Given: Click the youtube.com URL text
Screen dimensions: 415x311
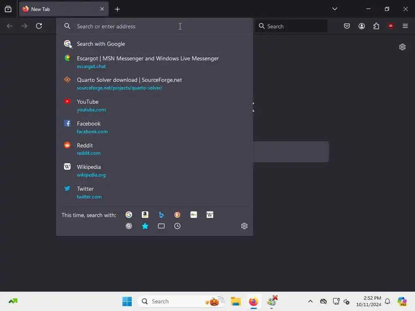Looking at the screenshot, I should click(91, 110).
